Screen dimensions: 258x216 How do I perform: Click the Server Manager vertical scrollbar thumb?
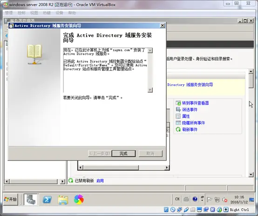(x=251, y=81)
